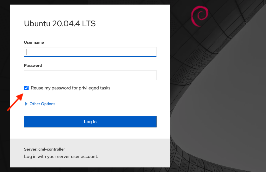Click the Ubuntu 20.04.4 LTS heading
Screen dimensions: 266x172
tap(60, 24)
